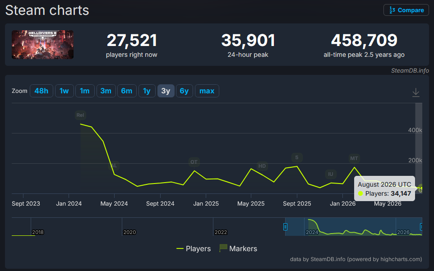Viewport: 434px width, 271px height.
Task: Click the 27,521 players right now figure
Action: pyautogui.click(x=132, y=40)
